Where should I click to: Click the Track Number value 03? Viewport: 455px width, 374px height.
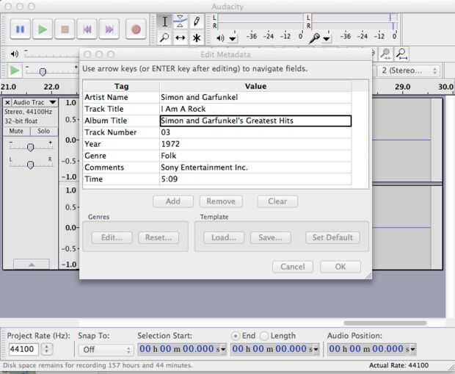pyautogui.click(x=255, y=132)
